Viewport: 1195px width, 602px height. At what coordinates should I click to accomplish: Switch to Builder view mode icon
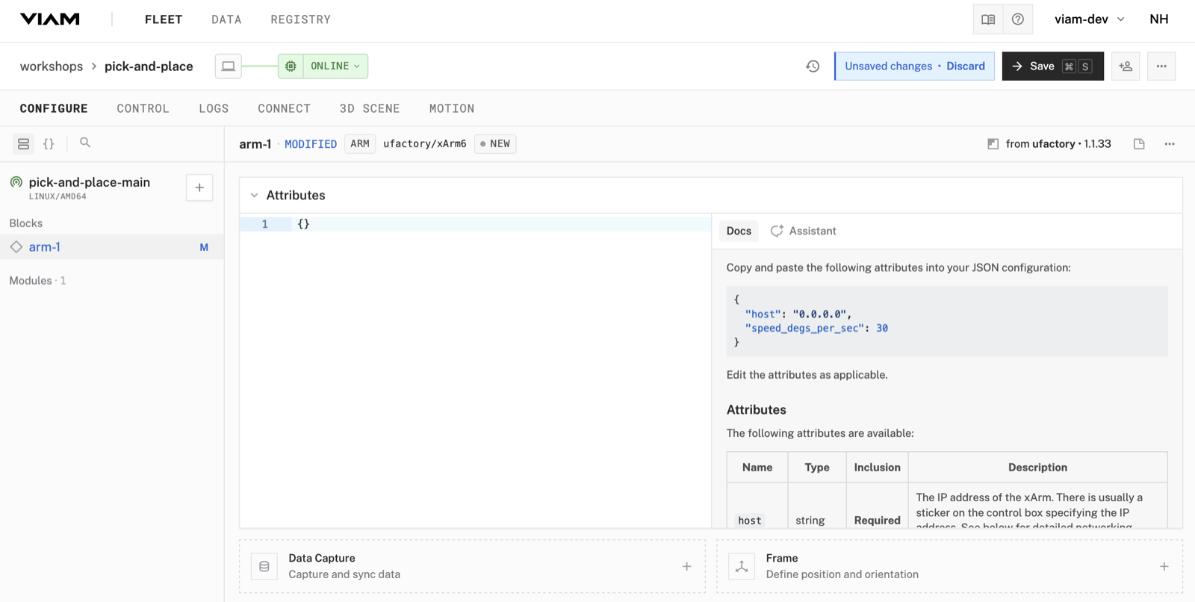24,143
